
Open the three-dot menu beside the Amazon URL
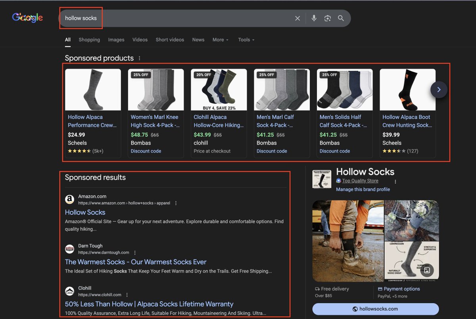coord(176,203)
